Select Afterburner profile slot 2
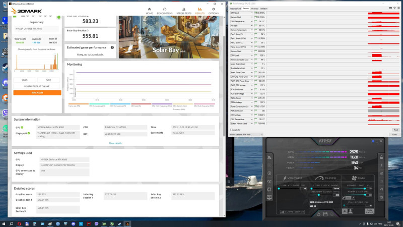 [381, 173]
